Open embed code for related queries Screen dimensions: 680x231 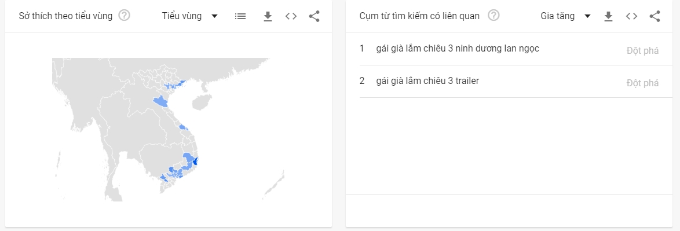631,16
